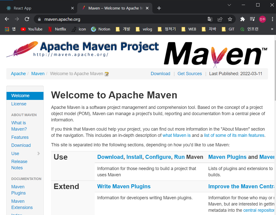Show more bookmarks with the double-arrow chevron
Viewport: 276px width, 215px height.
(x=272, y=29)
